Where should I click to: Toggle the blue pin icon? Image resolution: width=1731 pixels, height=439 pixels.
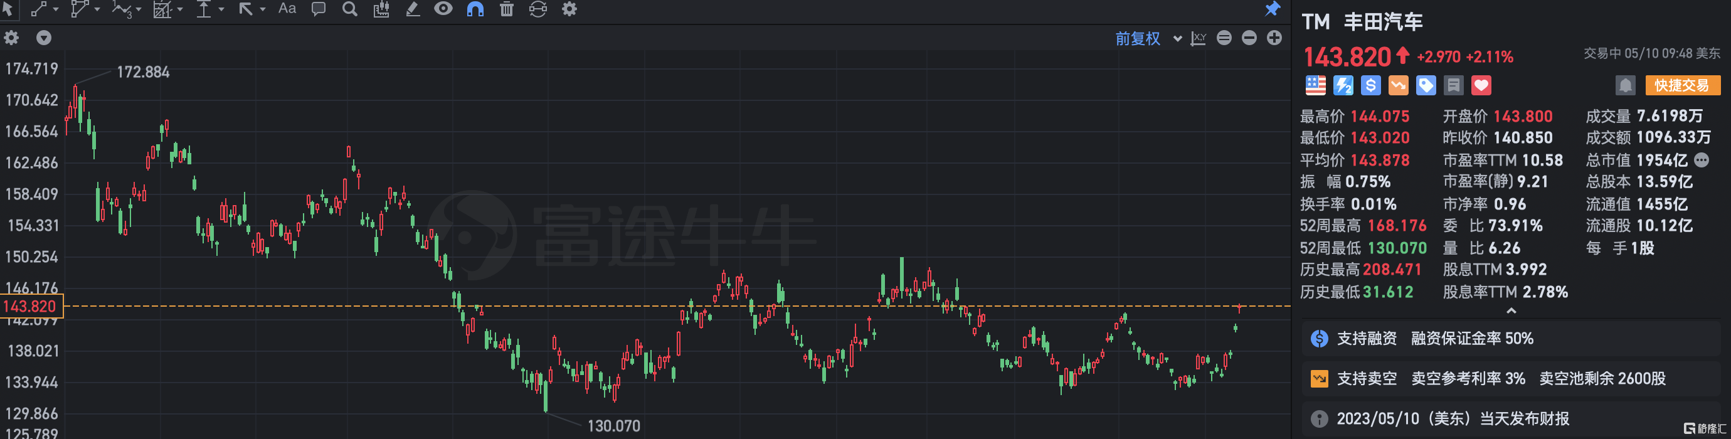[x=1272, y=9]
